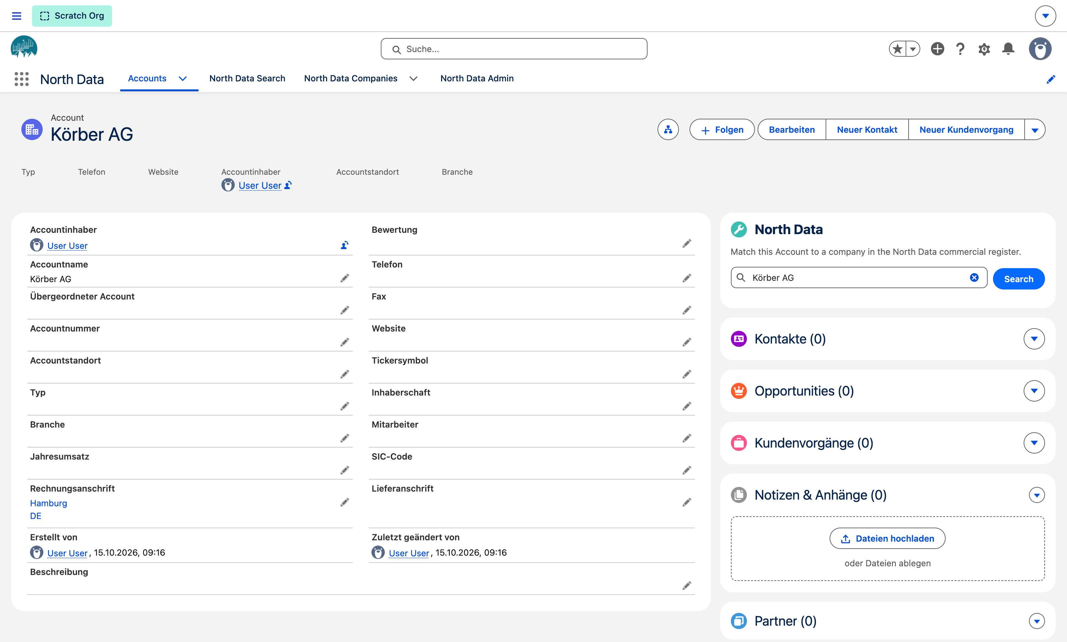Edit the Accountname field pencil
Viewport: 1067px width, 642px height.
click(344, 278)
